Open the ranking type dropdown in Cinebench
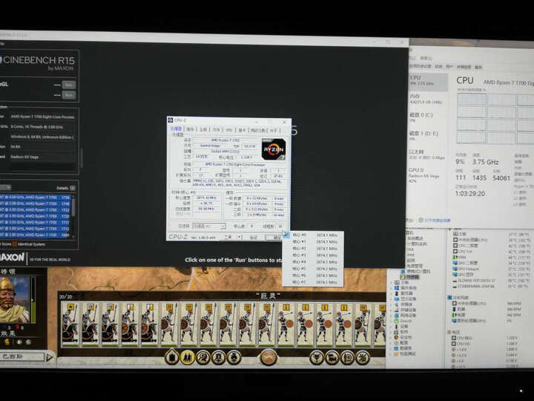This screenshot has height=401, width=534. click(5, 187)
